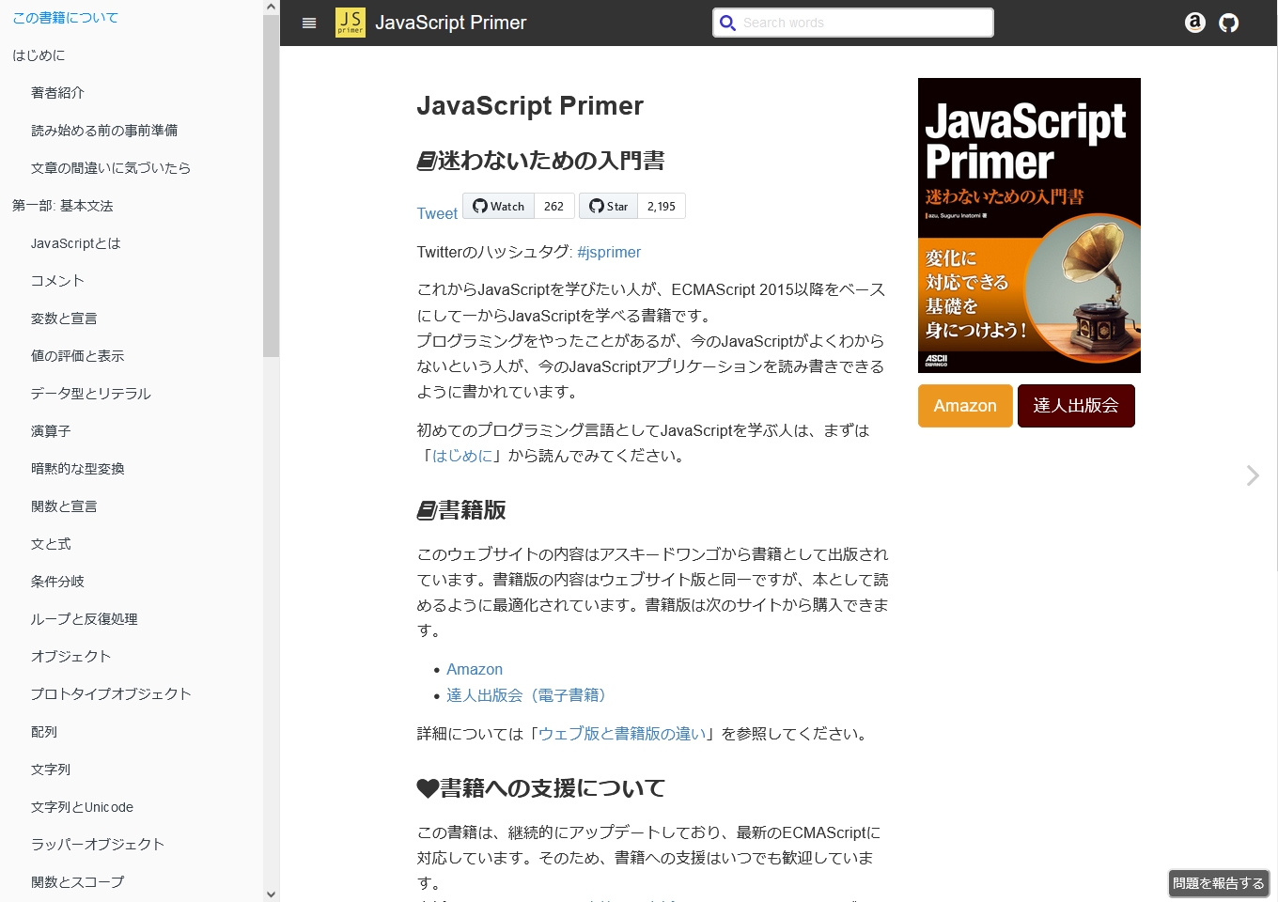Click the 迷わないための入門書 heading

tap(541, 161)
